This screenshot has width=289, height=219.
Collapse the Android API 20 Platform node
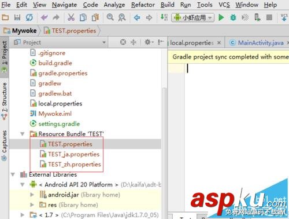pos(23,184)
